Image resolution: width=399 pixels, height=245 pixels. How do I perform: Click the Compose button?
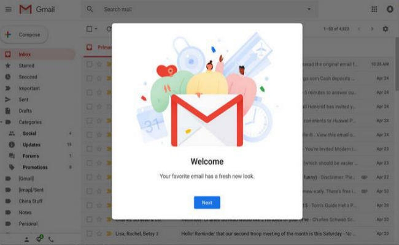[x=25, y=34]
